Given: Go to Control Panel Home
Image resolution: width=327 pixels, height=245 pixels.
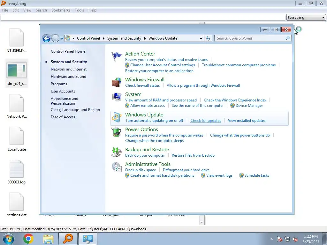Looking at the screenshot, I should point(68,51).
